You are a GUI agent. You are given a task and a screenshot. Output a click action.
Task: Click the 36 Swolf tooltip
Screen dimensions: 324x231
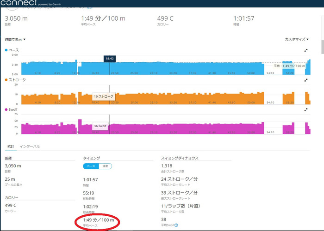click(100, 126)
